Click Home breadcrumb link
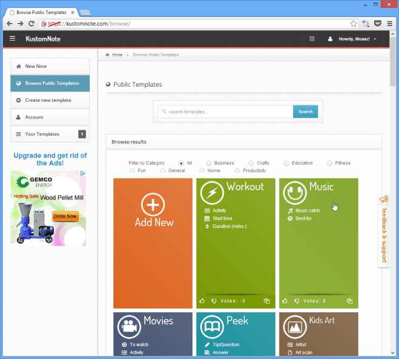Viewport: 399px width, 359px height. [117, 55]
